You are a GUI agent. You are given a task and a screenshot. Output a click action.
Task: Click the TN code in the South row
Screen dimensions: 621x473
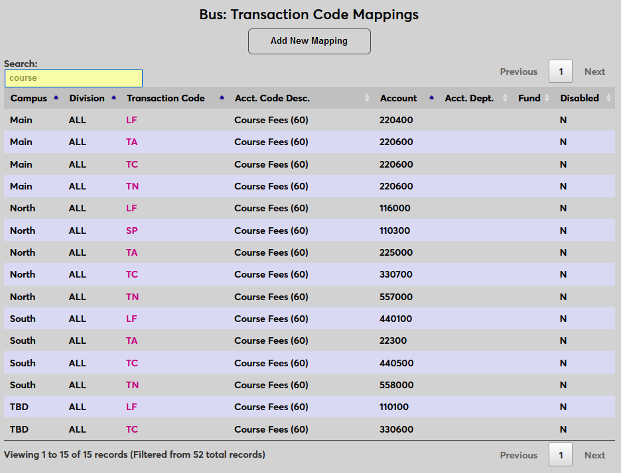pyautogui.click(x=131, y=385)
